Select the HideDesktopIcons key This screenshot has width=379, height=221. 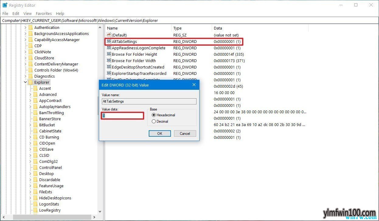click(55, 198)
